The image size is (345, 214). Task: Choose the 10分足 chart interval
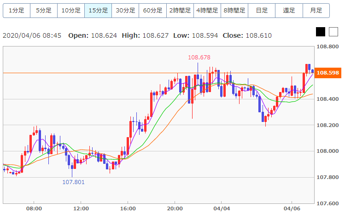click(x=71, y=10)
